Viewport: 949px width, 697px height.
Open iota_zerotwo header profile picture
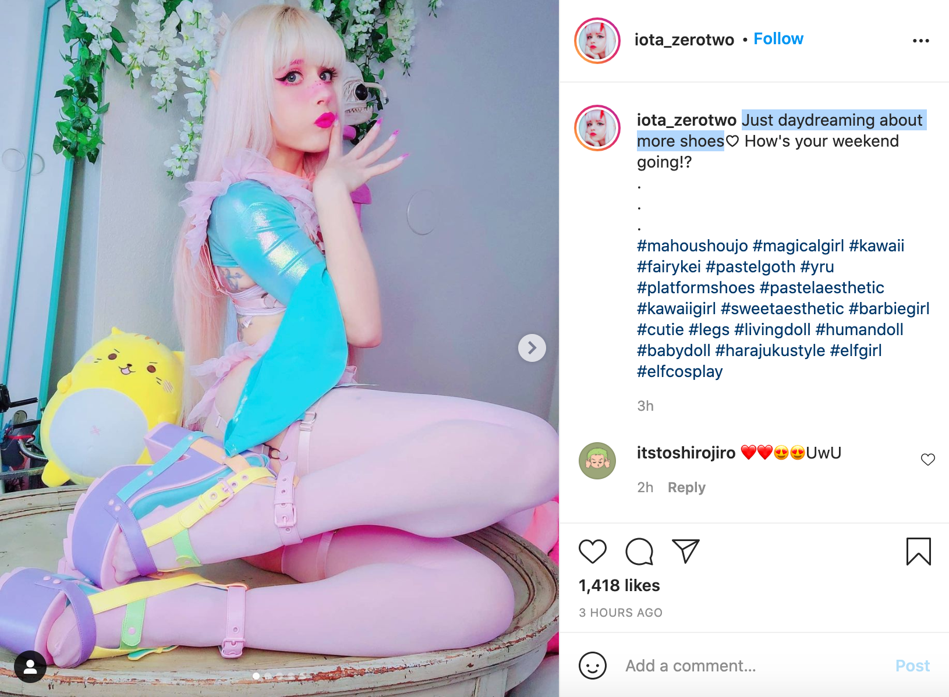tap(597, 41)
